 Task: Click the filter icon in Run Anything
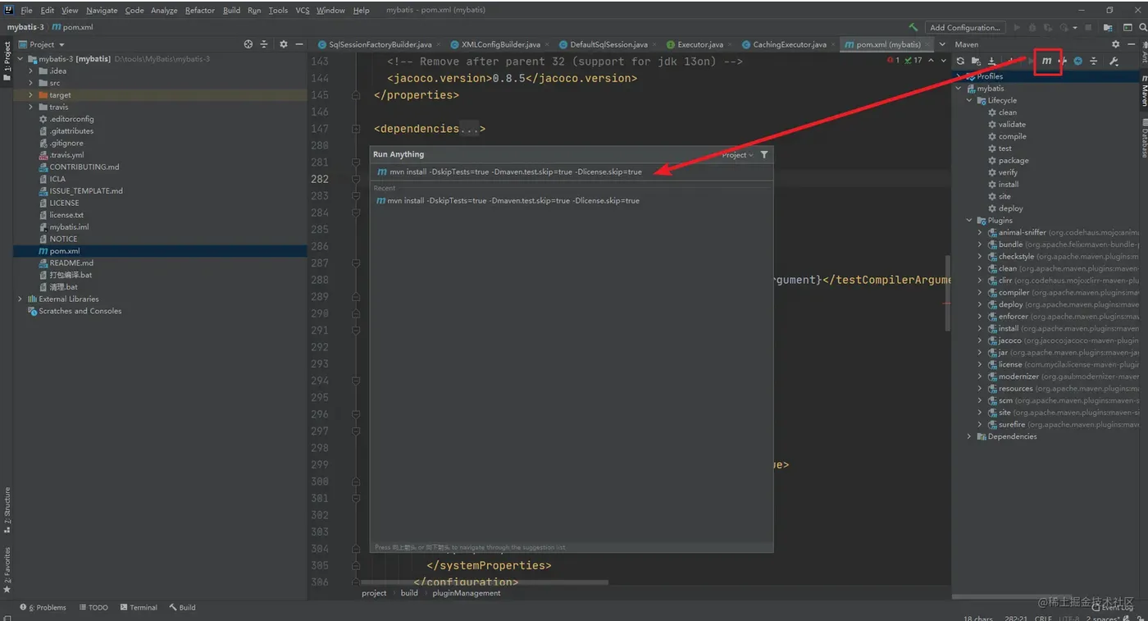[764, 154]
